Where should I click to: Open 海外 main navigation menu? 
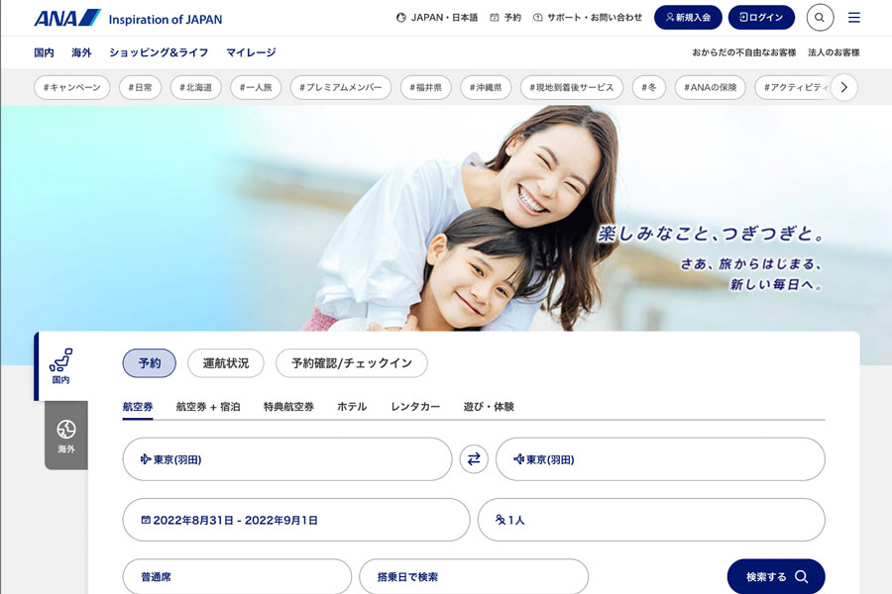tap(81, 52)
